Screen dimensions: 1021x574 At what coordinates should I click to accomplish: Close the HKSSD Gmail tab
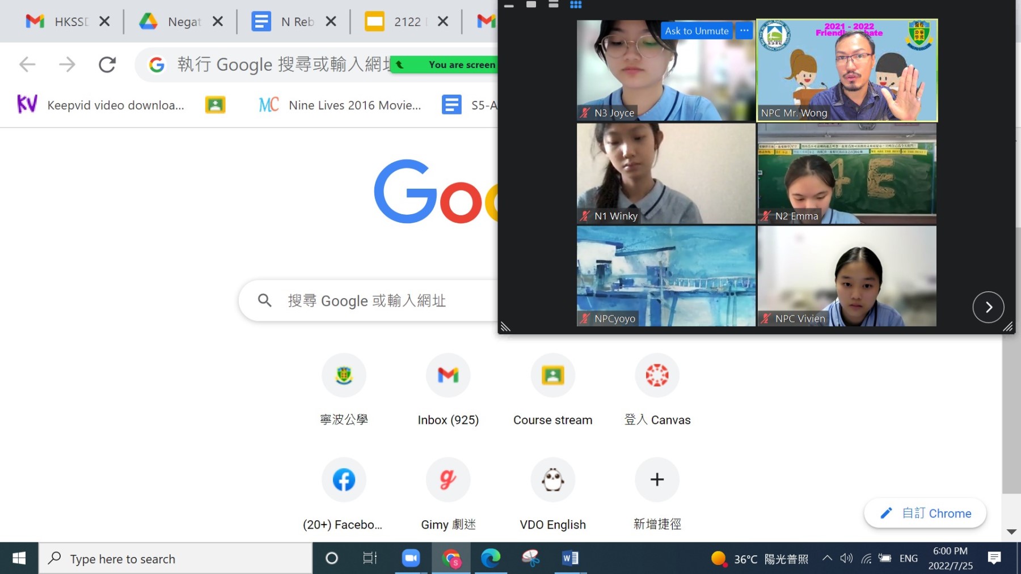click(104, 22)
